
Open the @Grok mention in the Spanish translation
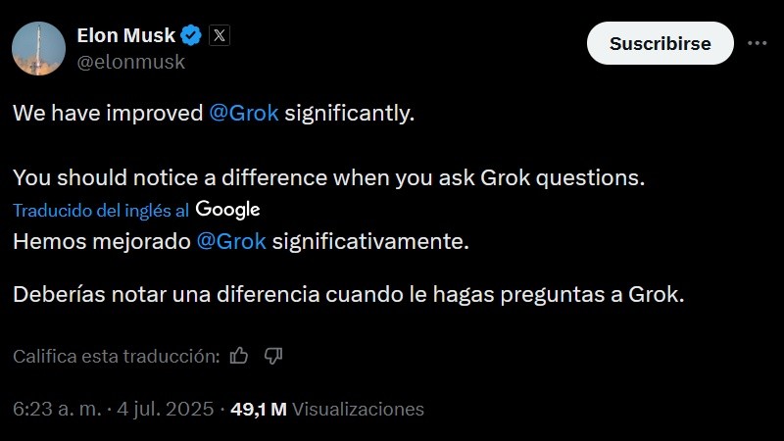click(x=231, y=240)
